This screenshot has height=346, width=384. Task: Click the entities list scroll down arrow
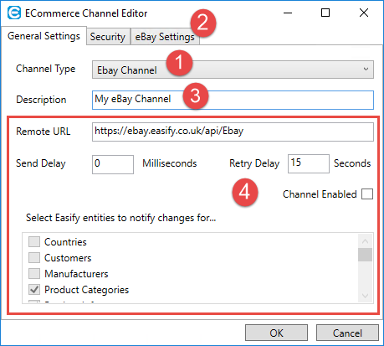[365, 296]
